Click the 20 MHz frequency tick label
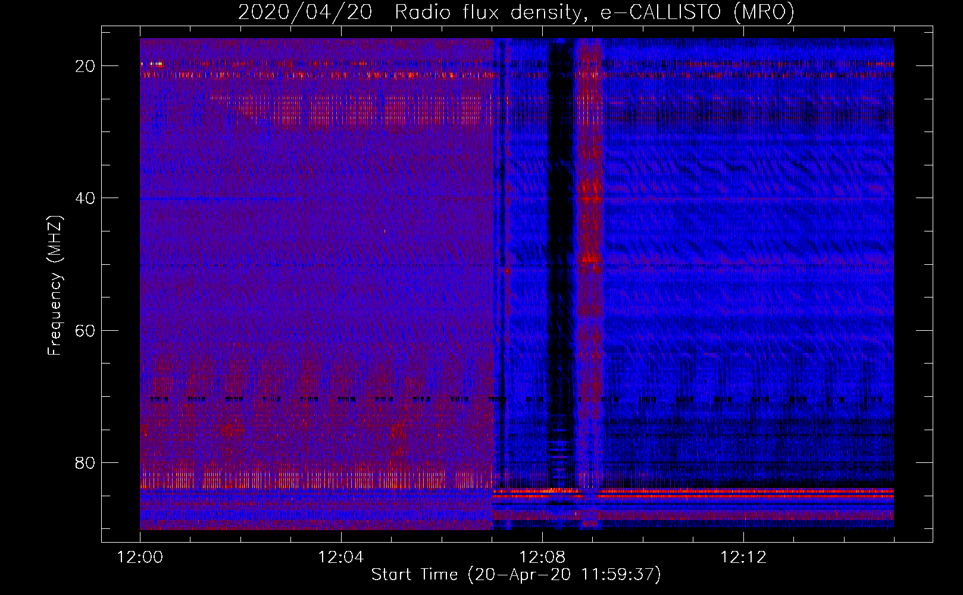 point(85,66)
